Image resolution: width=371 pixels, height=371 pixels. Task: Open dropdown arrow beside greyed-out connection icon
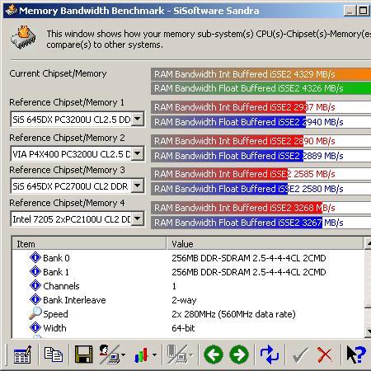click(191, 355)
